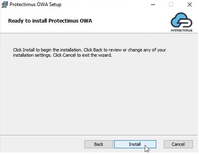Click the 'installation settings' second instruction line
Image resolution: width=199 pixels, height=154 pixels.
point(62,55)
